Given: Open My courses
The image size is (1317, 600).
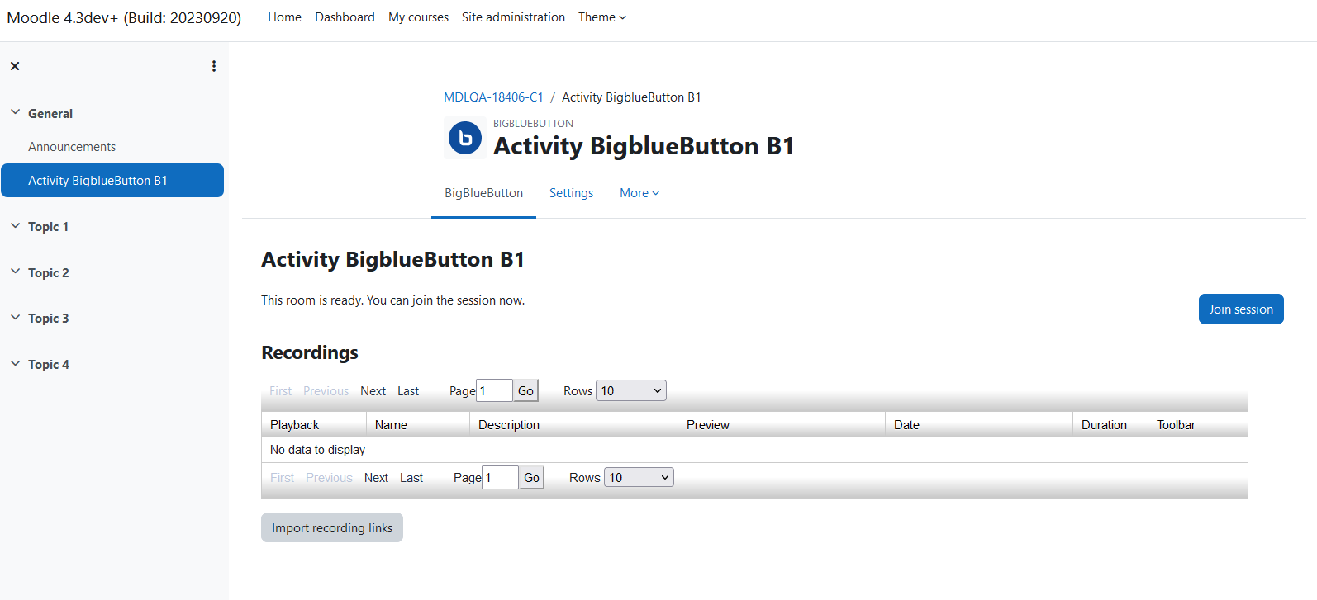Looking at the screenshot, I should click(418, 17).
